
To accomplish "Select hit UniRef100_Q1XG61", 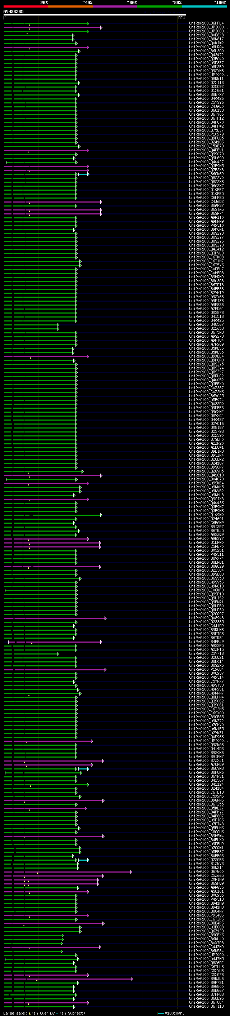I will point(206,91).
